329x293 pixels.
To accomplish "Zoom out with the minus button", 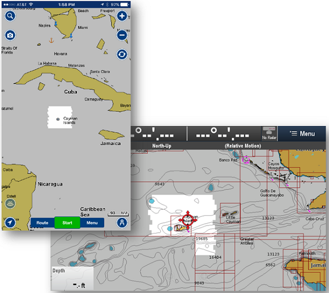I will pyautogui.click(x=122, y=35).
